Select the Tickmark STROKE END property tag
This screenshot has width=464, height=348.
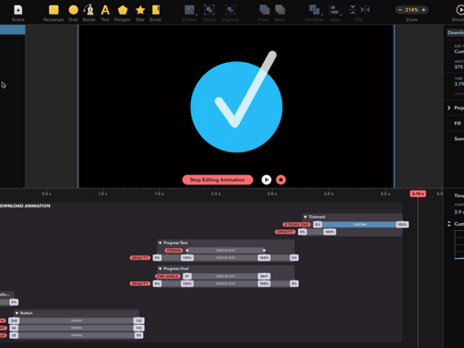pos(296,224)
